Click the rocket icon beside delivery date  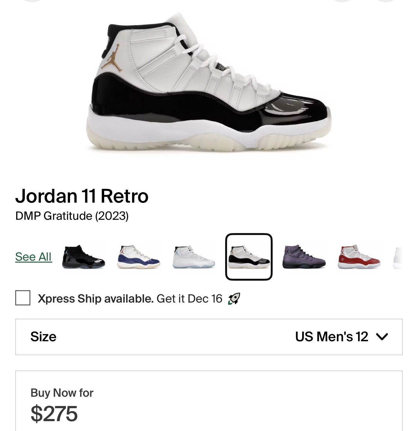click(234, 299)
